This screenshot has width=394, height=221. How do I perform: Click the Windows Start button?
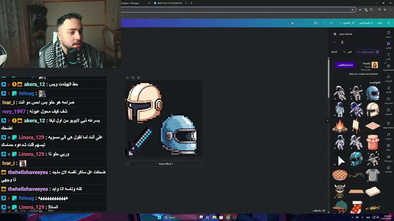(x=159, y=217)
